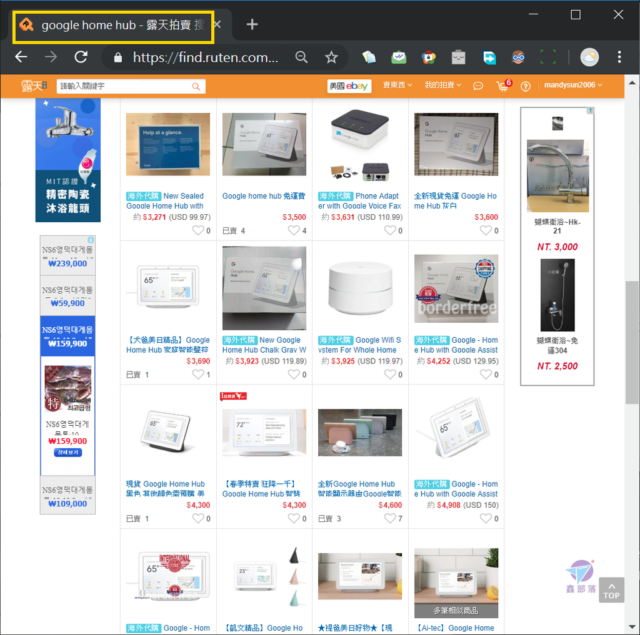Image resolution: width=640 pixels, height=635 pixels.
Task: Click the profile avatar icon in toolbar
Action: [x=589, y=57]
